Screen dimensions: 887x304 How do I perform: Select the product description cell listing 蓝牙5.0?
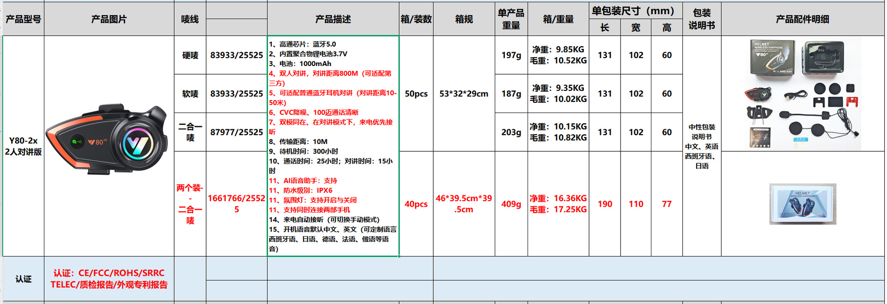click(333, 146)
